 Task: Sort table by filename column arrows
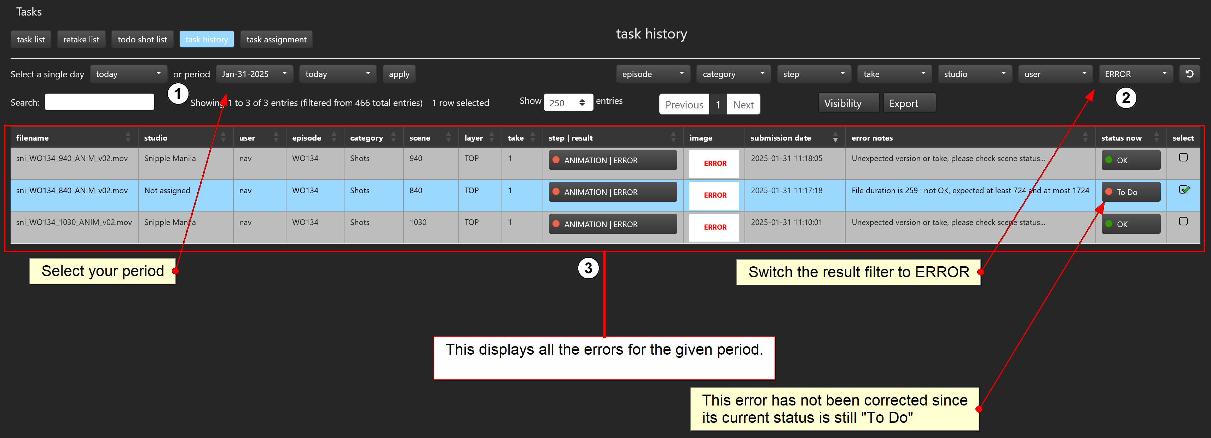click(128, 137)
